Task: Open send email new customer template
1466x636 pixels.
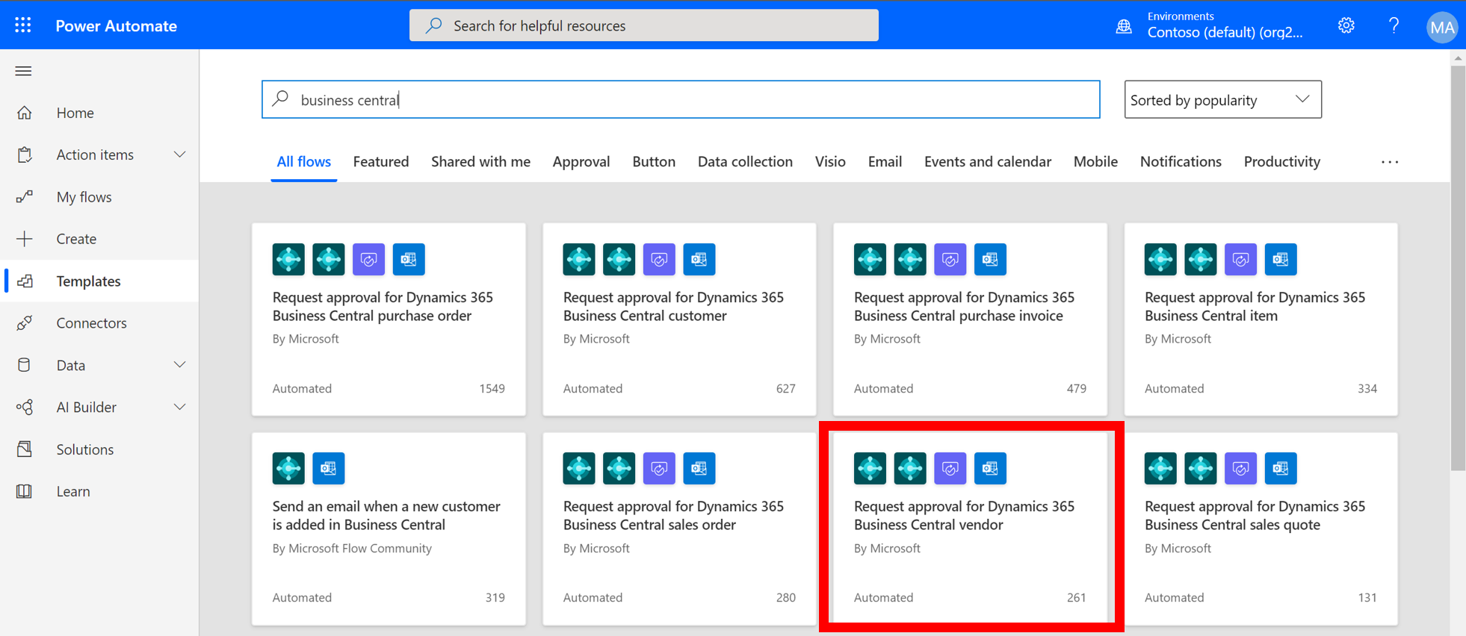Action: coord(389,529)
